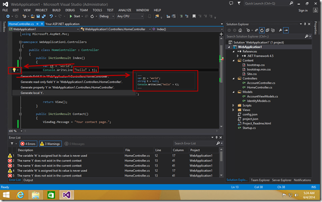Click the search magnifier in Solution Explorer

pyautogui.click(x=306, y=36)
